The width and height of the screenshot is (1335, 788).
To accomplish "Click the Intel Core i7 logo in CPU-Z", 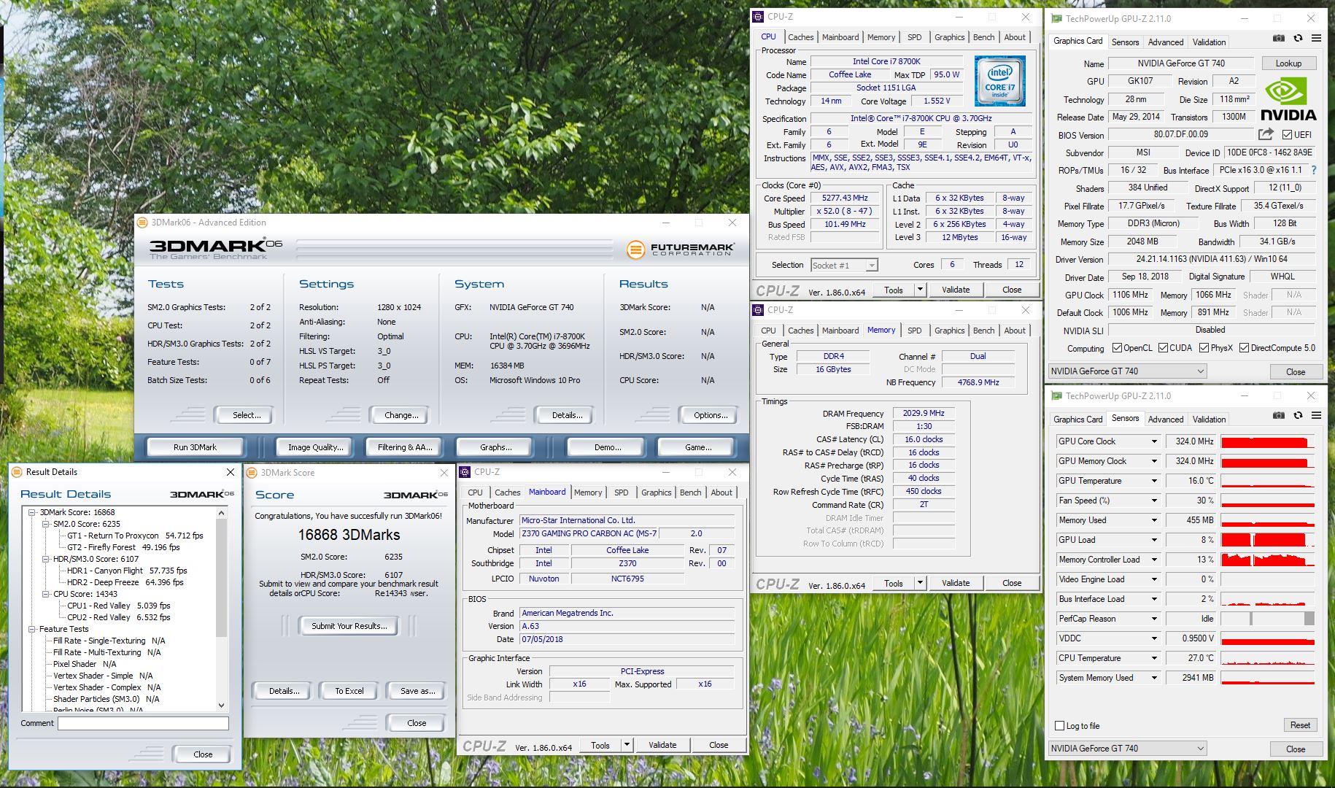I will pyautogui.click(x=1000, y=82).
